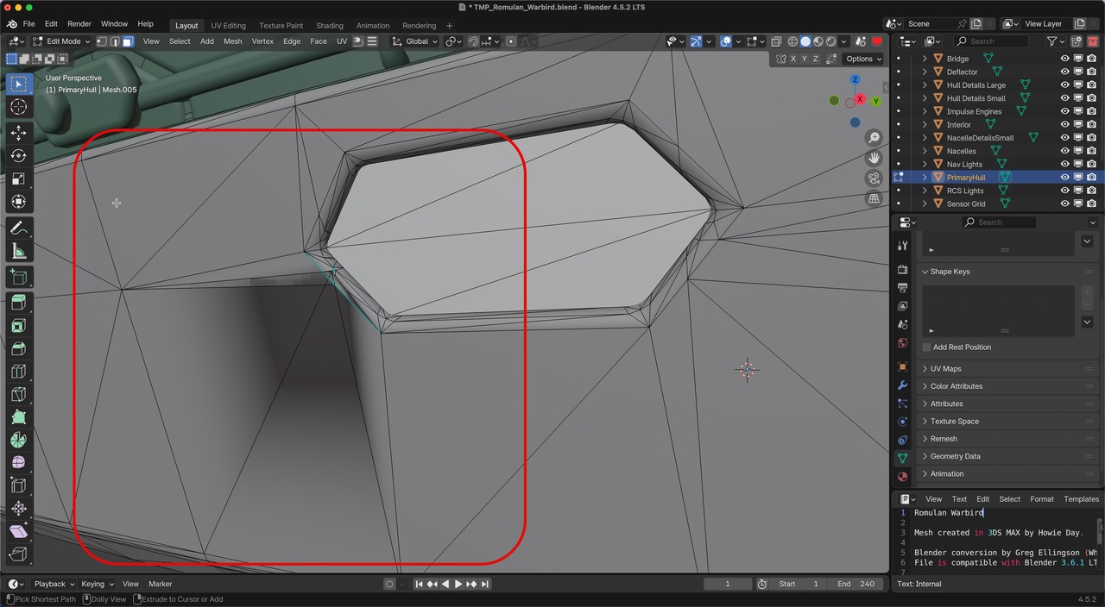The height and width of the screenshot is (607, 1105).
Task: Switch to the Shading workspace tab
Action: click(x=329, y=26)
